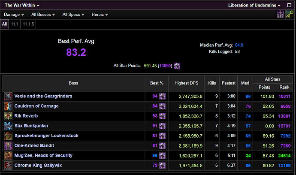Click the Chrome King Gallywix boss icon

(x=8, y=166)
